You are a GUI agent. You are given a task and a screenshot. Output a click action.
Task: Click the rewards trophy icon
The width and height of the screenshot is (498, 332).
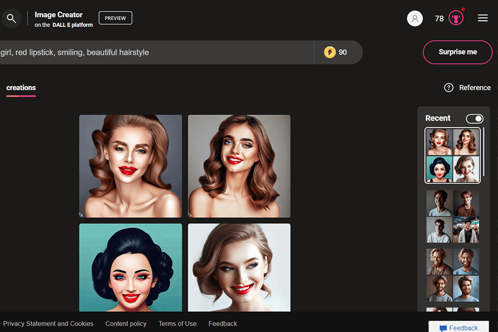click(456, 19)
